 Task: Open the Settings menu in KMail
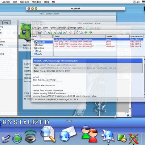72,28
